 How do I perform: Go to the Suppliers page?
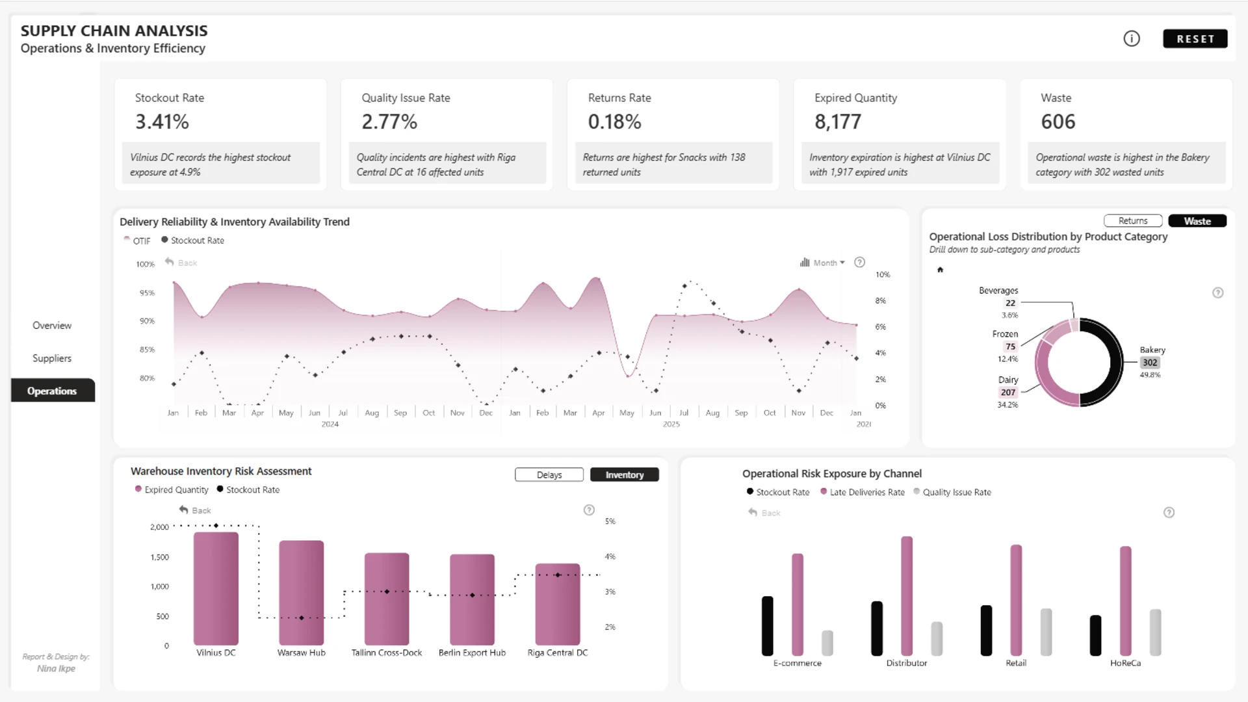(x=52, y=358)
